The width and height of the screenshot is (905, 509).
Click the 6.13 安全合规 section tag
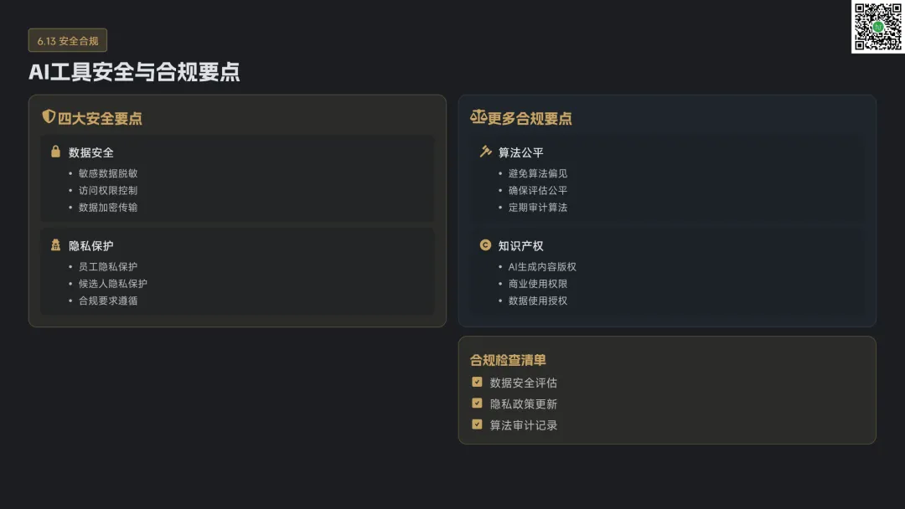[68, 40]
